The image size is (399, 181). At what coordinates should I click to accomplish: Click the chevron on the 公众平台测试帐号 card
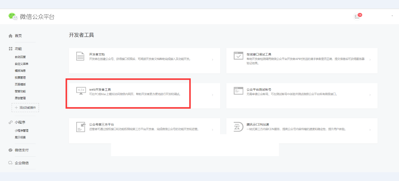click(370, 95)
